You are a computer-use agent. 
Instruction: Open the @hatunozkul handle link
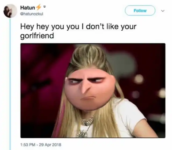pyautogui.click(x=32, y=14)
